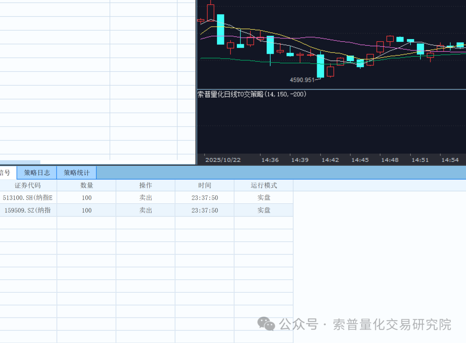Click the large cyan candlestick on the chart
The height and width of the screenshot is (343, 466).
click(220, 29)
